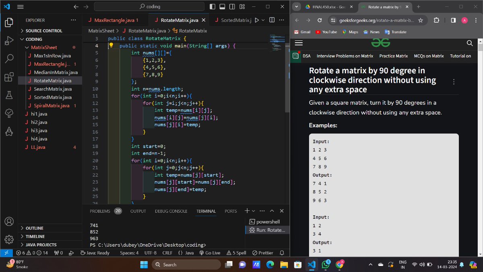Open Accounts icon in VS Code activity bar
The width and height of the screenshot is (483, 272).
(9, 222)
